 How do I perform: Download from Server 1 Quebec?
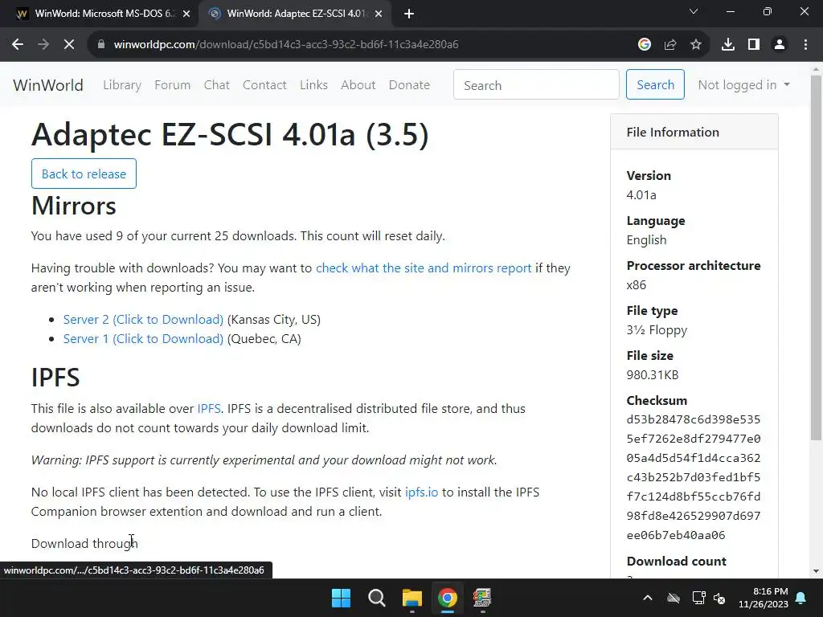coord(143,339)
